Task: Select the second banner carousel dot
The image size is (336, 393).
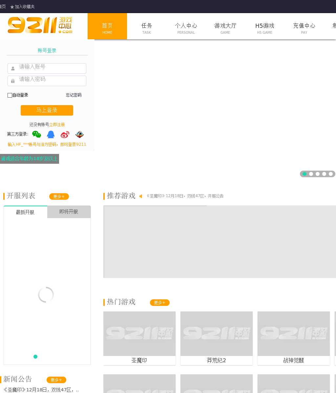Action: (x=311, y=174)
